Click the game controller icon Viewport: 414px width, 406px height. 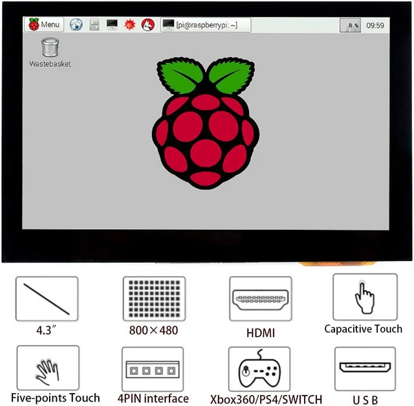coord(259,369)
